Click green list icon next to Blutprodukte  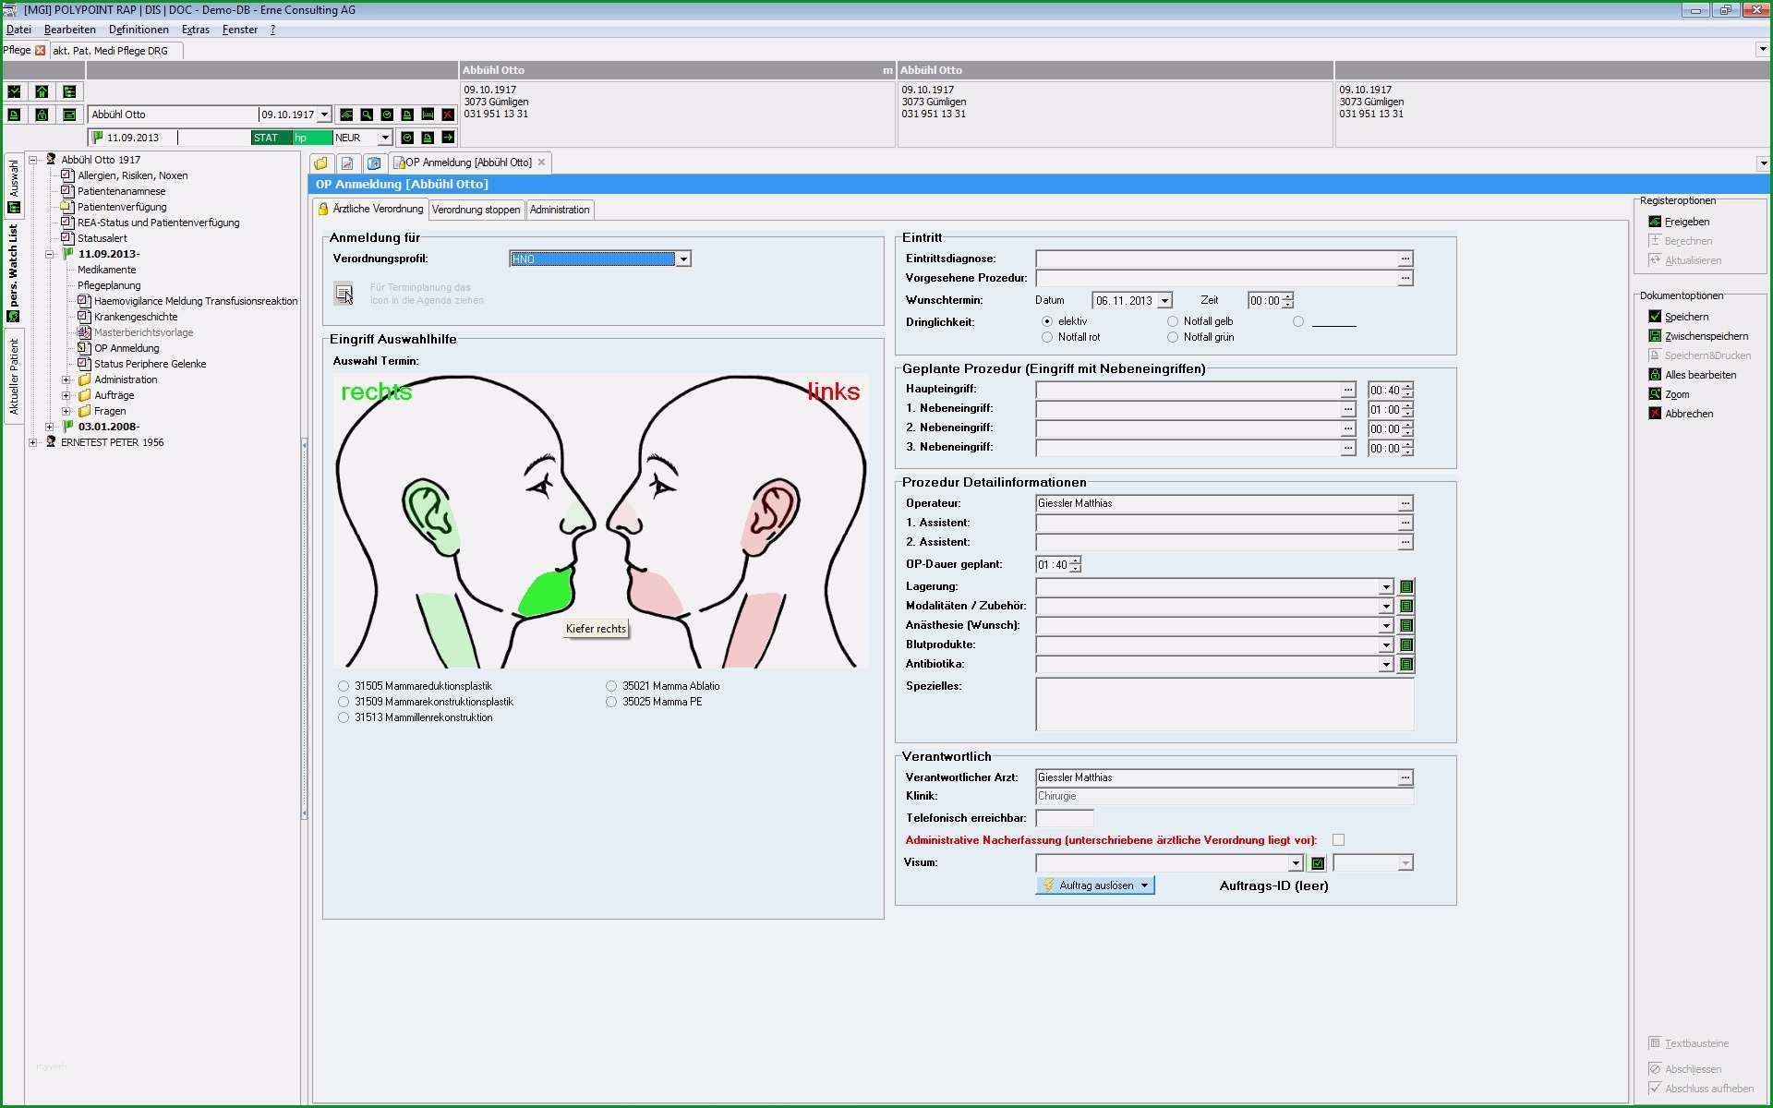point(1406,645)
